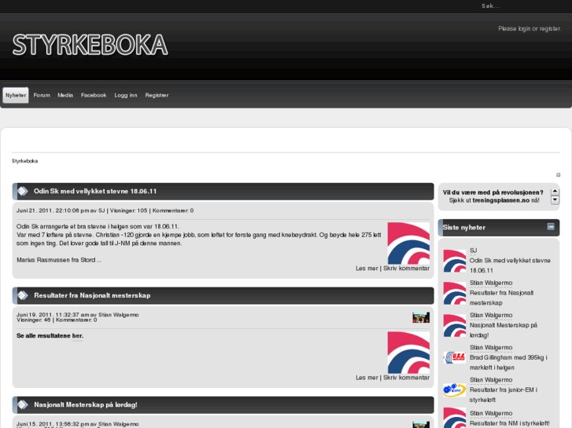Open sidebar Nasjonalt Mesterskap på lørdag

pos(504,331)
